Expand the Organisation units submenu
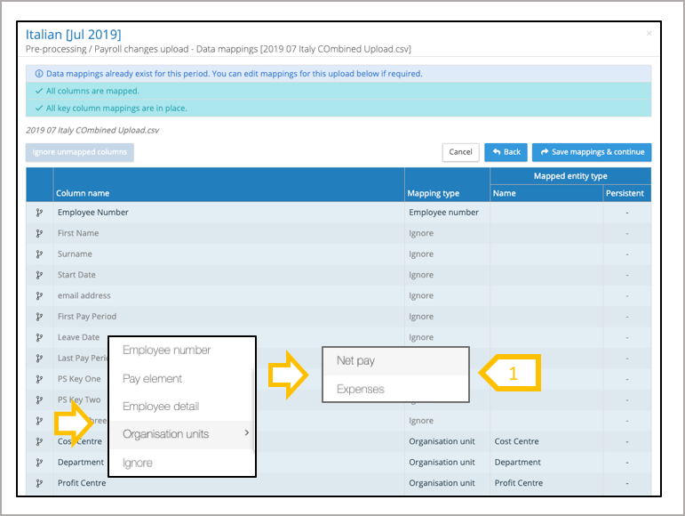The width and height of the screenshot is (685, 516). (x=182, y=434)
